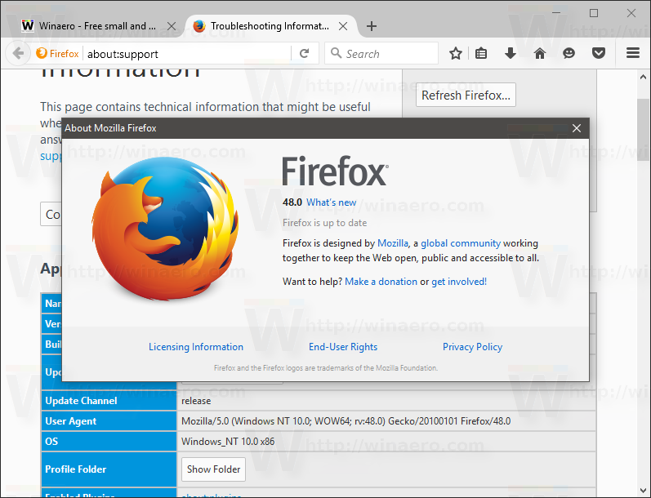Image resolution: width=651 pixels, height=498 pixels.
Task: Click Make a donation link
Action: click(381, 282)
